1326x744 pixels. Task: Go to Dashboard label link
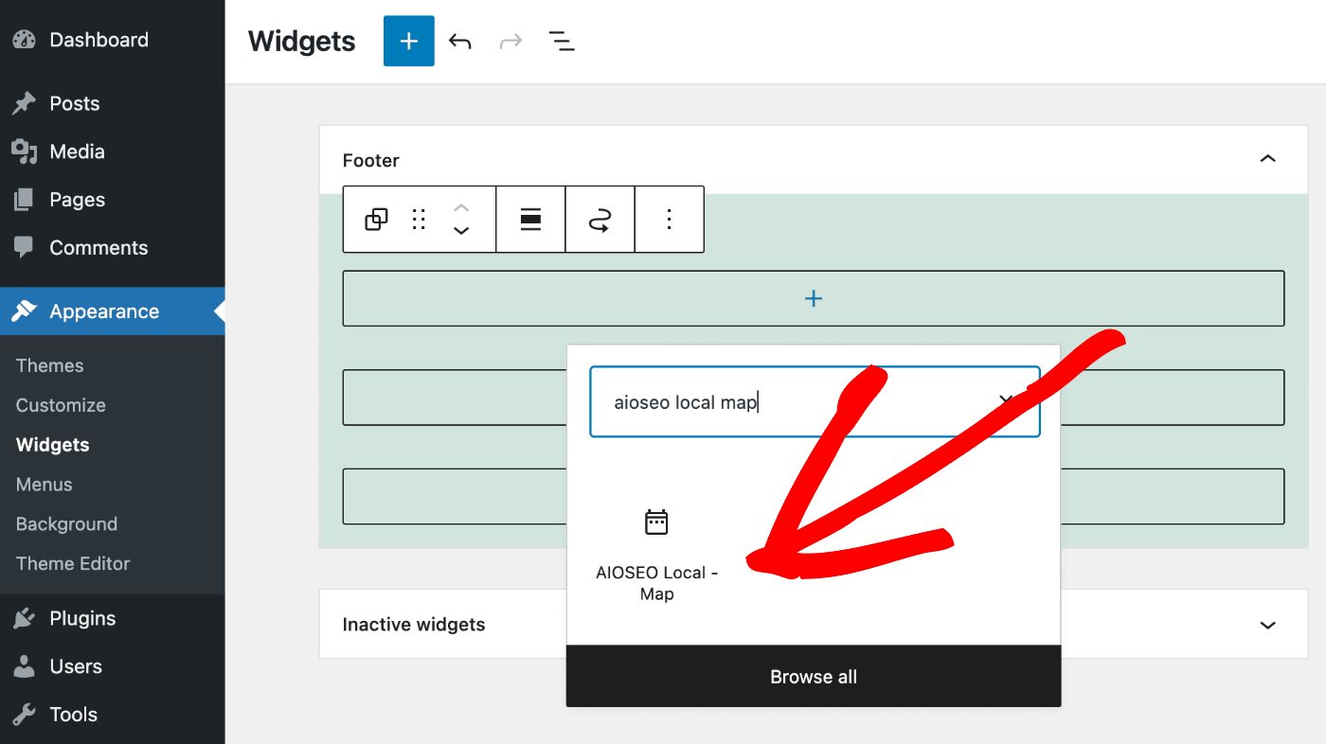[x=99, y=40]
